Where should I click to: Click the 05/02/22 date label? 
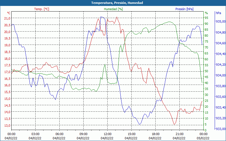click(x=203, y=138)
